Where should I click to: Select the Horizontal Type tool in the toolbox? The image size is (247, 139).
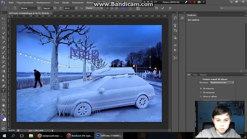coord(3,91)
